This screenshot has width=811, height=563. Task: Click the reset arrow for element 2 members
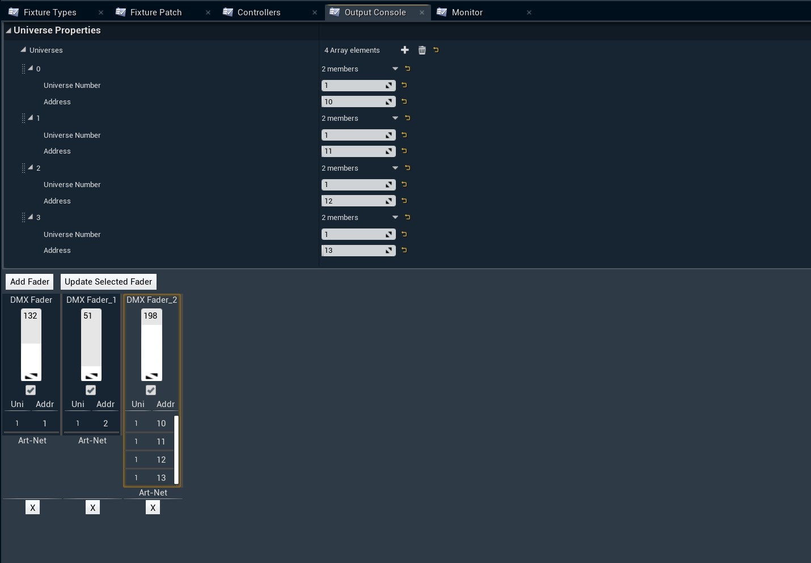click(x=407, y=168)
